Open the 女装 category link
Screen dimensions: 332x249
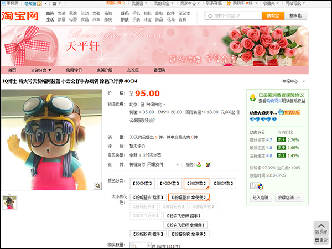(x=61, y=13)
